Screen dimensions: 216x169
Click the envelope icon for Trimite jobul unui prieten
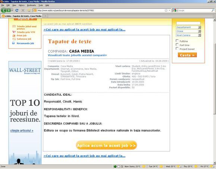(14, 26)
